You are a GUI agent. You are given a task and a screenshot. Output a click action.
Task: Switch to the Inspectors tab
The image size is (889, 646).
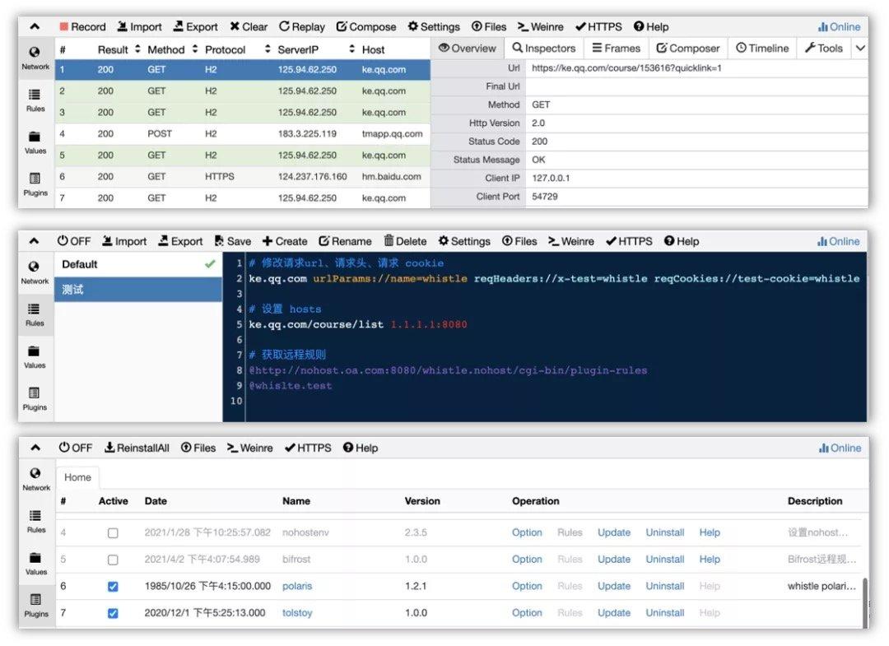[544, 49]
